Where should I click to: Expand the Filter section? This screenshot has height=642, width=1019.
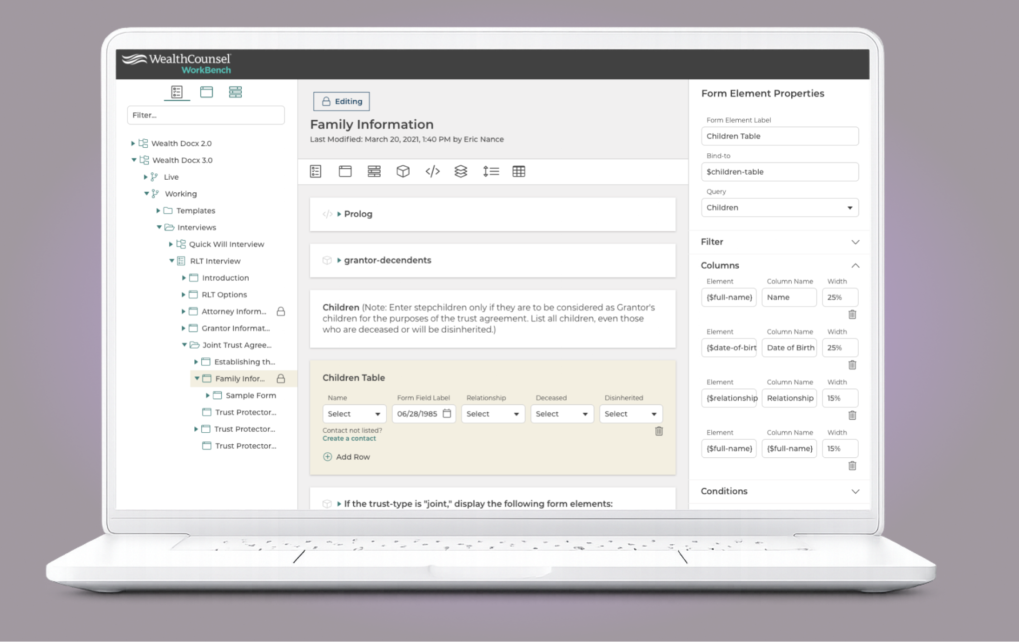point(855,242)
